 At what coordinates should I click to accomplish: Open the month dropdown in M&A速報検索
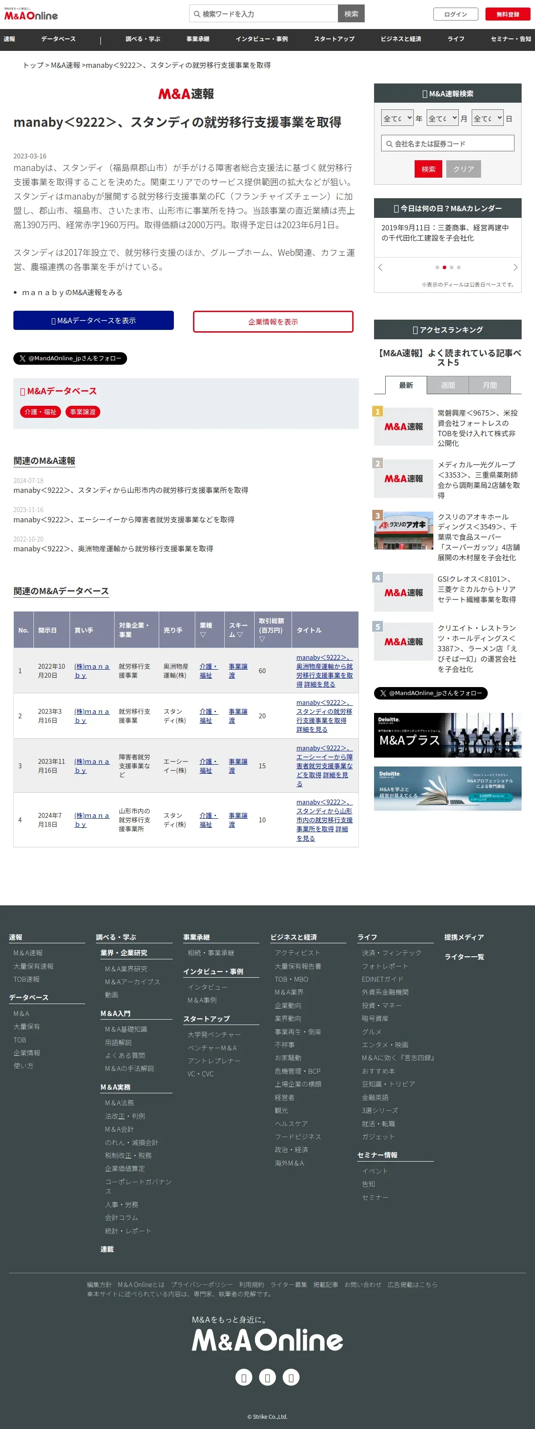(443, 118)
